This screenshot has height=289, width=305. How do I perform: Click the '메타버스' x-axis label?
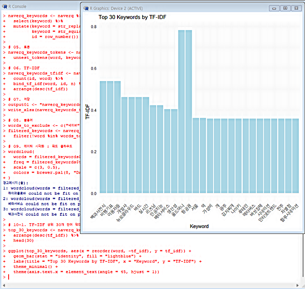[249, 210]
